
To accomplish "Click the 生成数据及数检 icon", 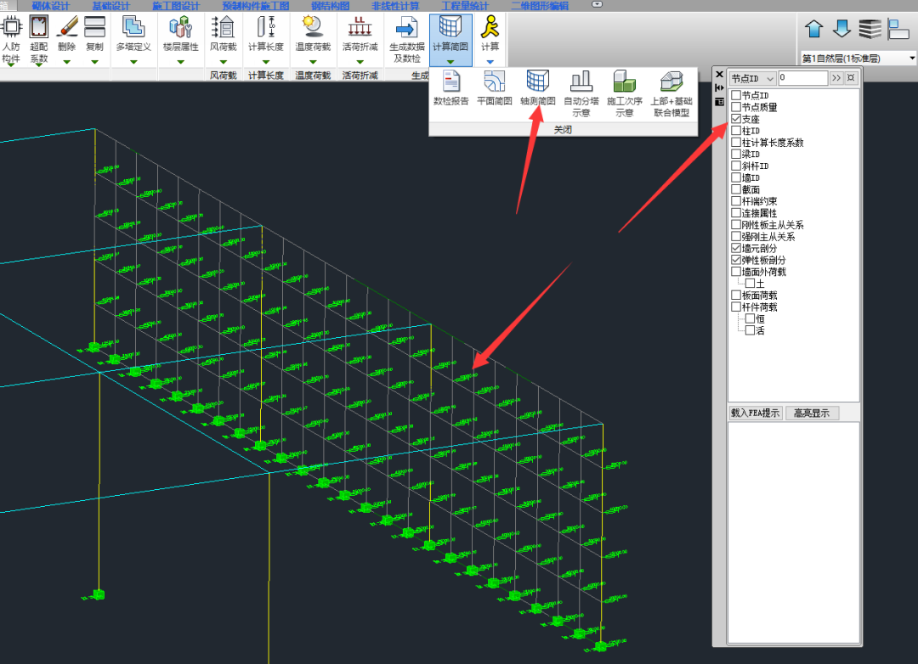I will coord(406,29).
